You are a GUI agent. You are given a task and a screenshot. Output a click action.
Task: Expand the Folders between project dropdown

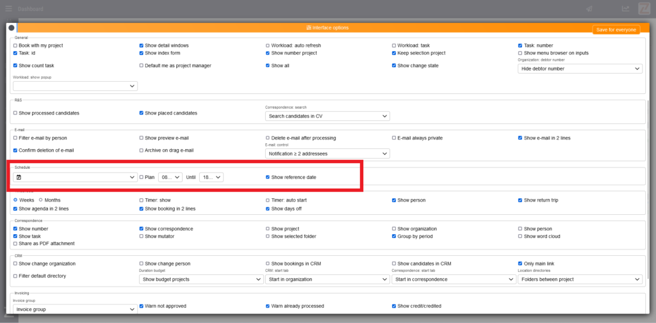coord(580,280)
